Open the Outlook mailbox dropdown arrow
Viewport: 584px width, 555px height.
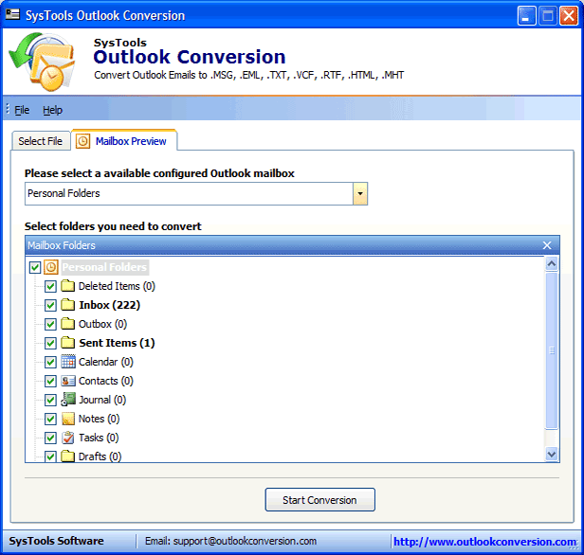click(x=360, y=193)
